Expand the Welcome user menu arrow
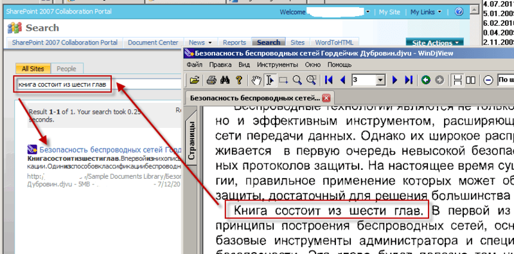This screenshot has width=514, height=254. pos(368,12)
